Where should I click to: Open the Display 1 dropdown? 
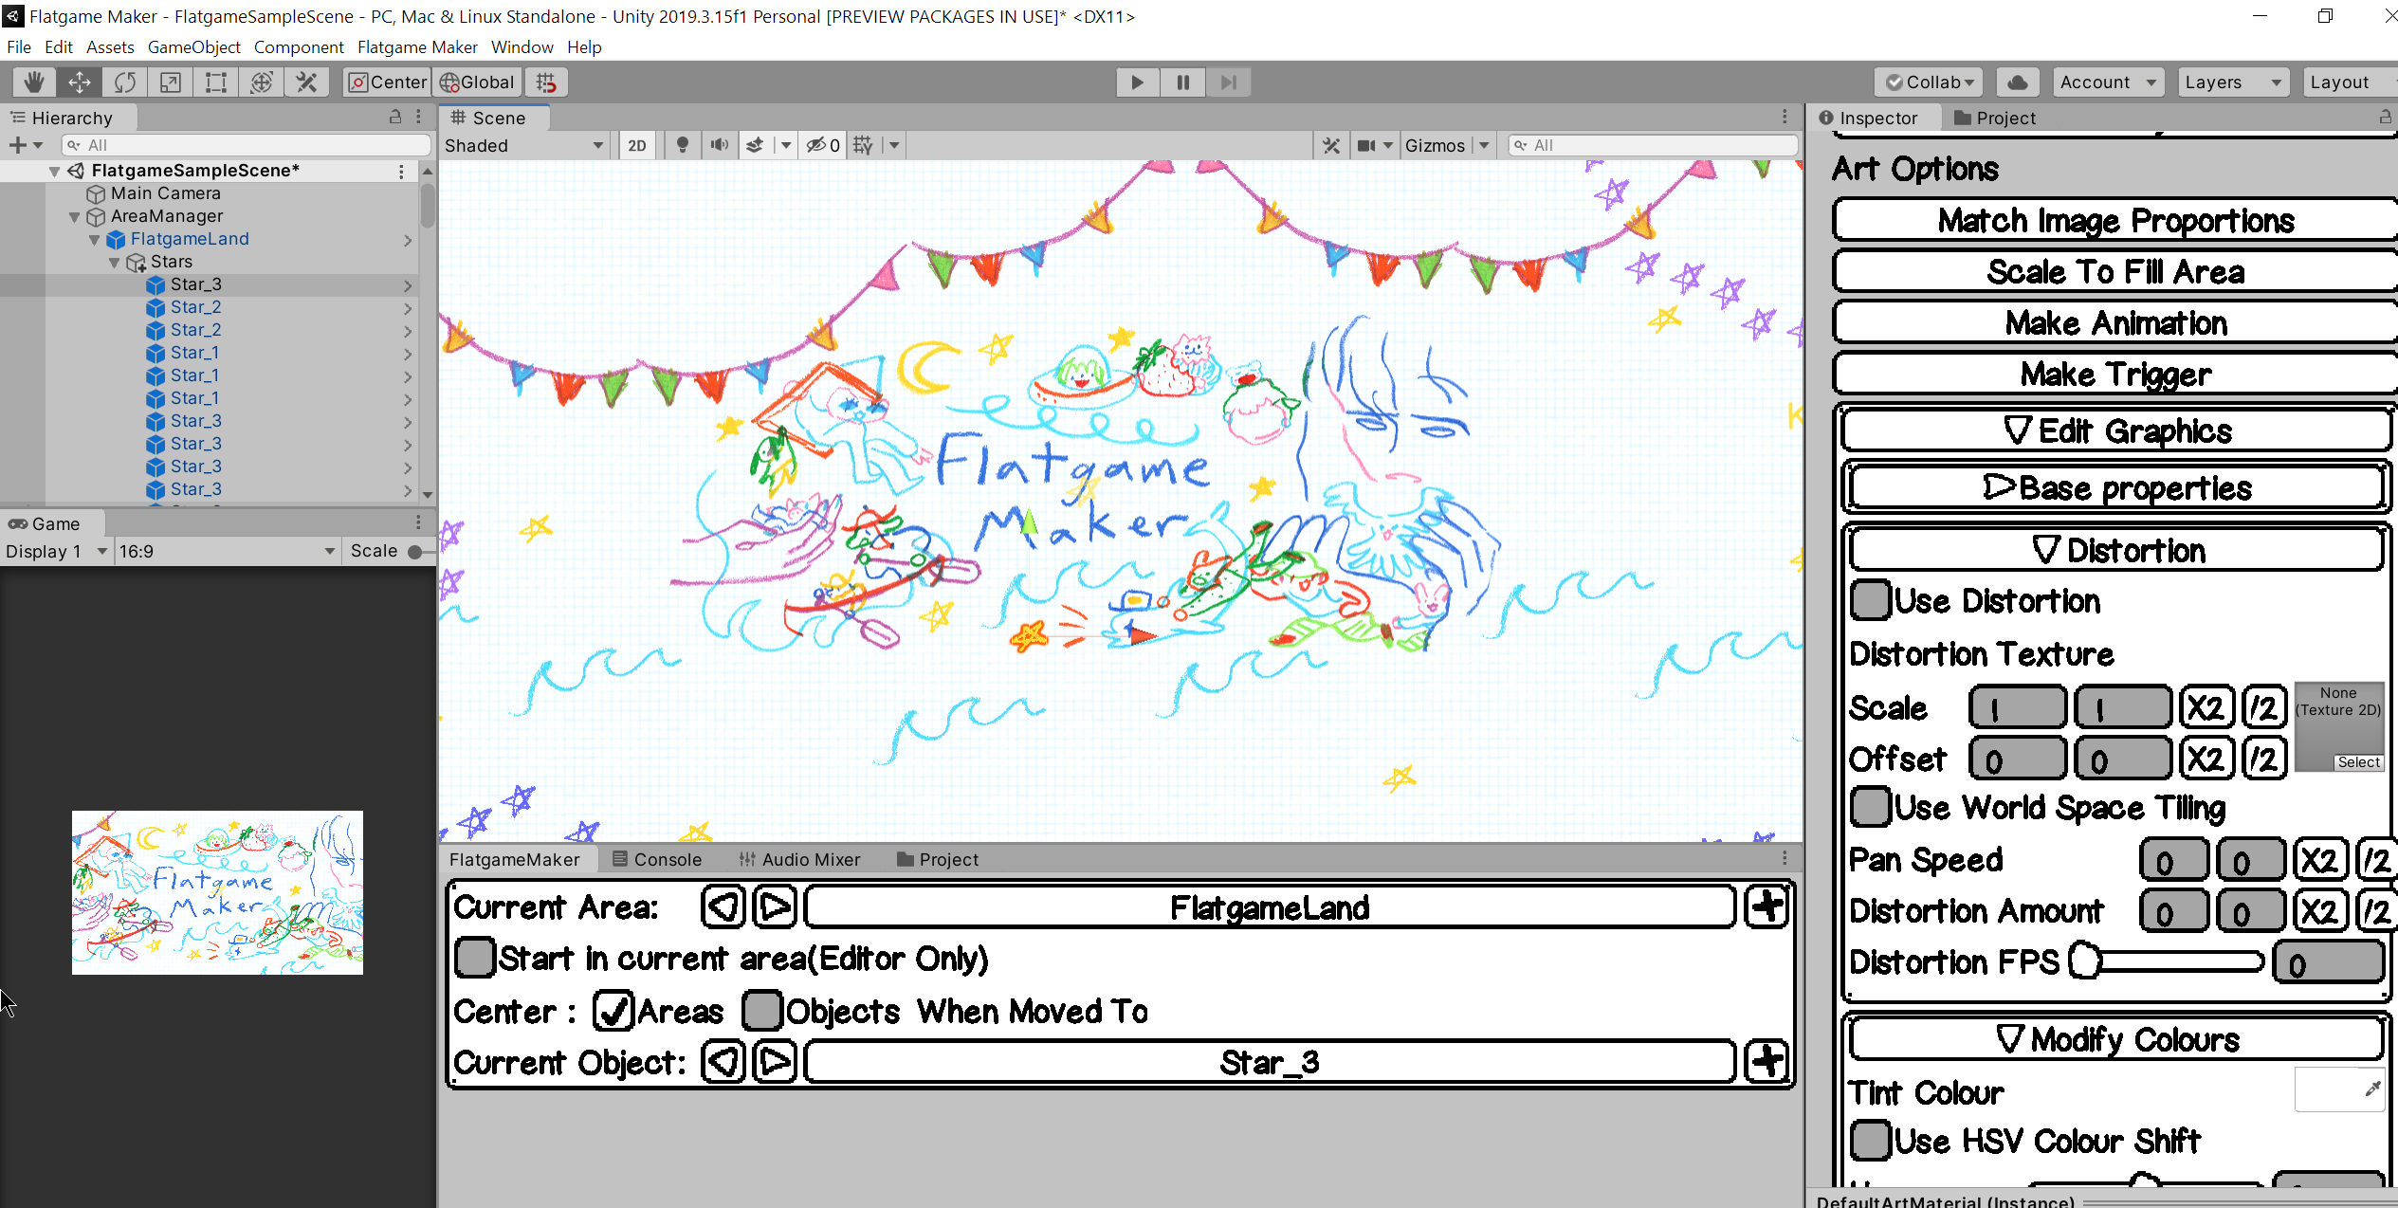coord(57,551)
